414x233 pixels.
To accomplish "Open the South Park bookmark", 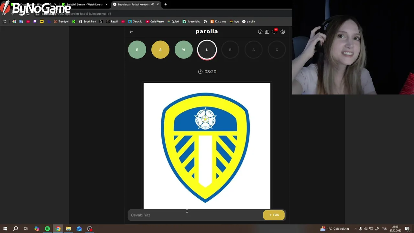I will point(87,22).
